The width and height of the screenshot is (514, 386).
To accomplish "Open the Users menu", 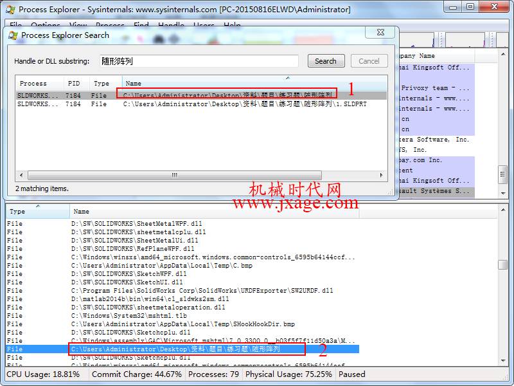I will 204,24.
